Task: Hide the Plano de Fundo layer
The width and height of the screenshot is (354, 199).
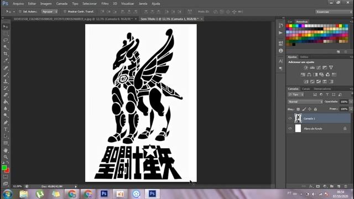Action: 290,129
